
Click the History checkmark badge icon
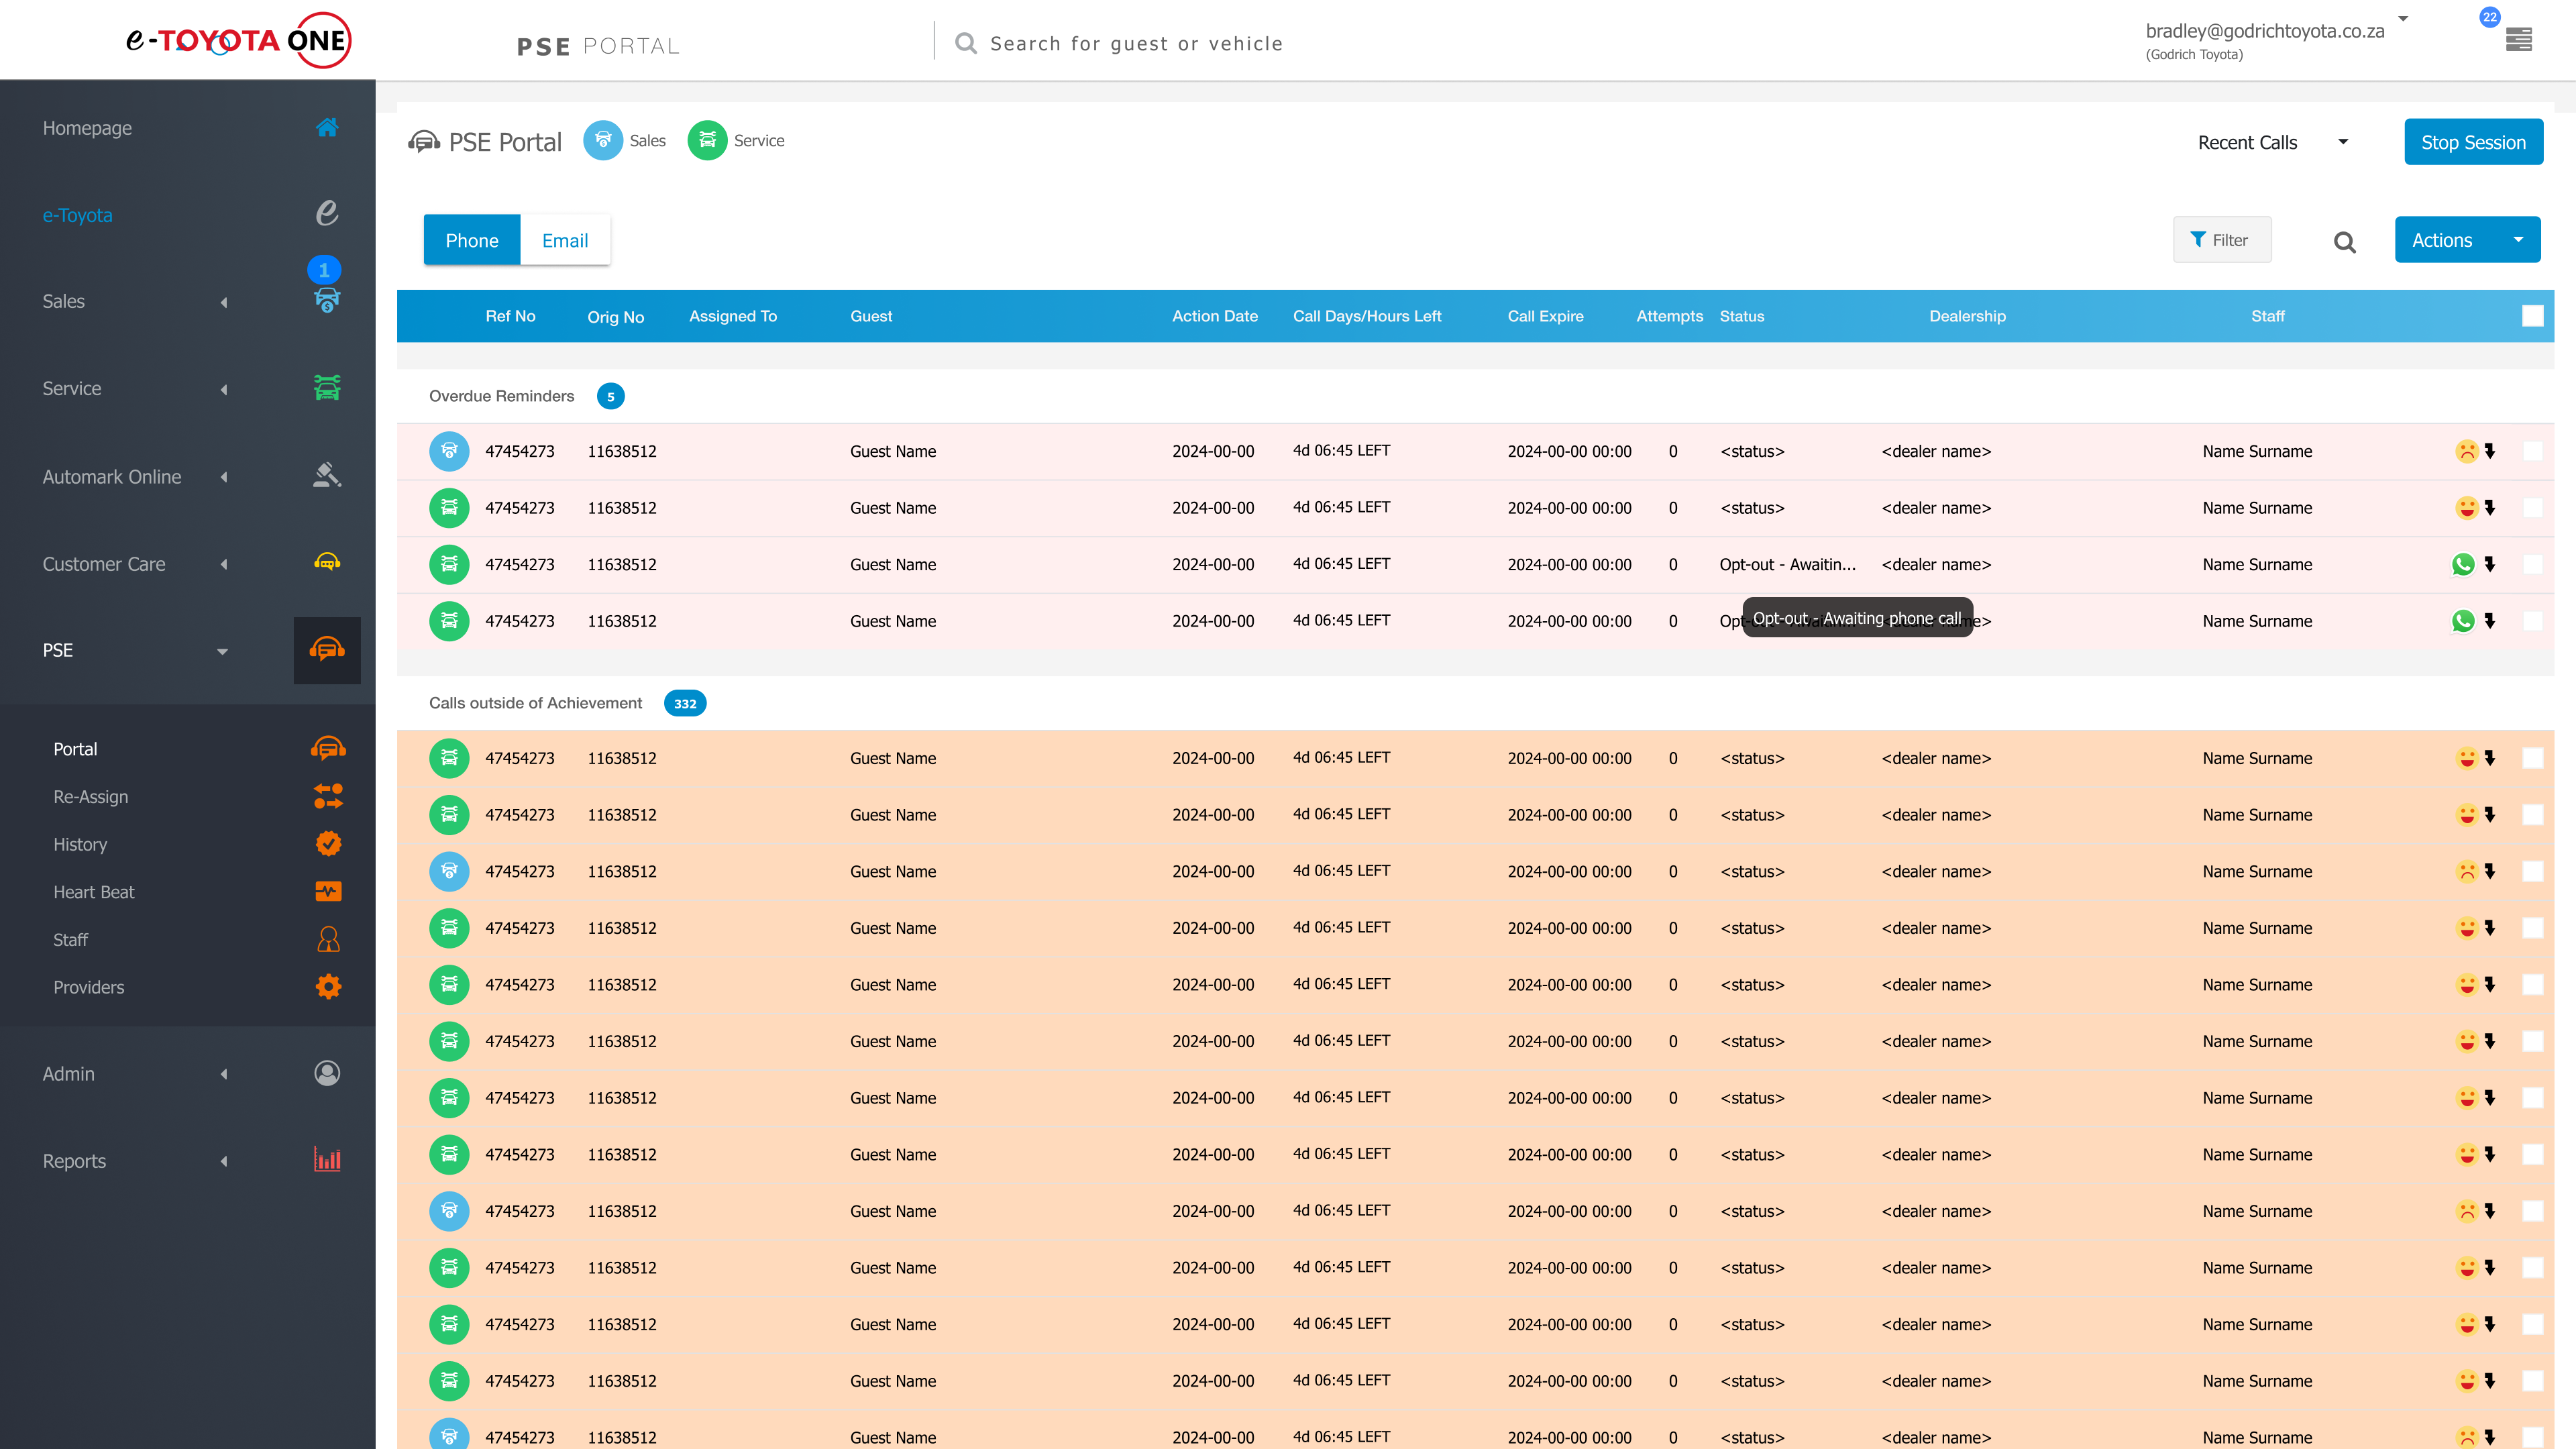[x=328, y=844]
